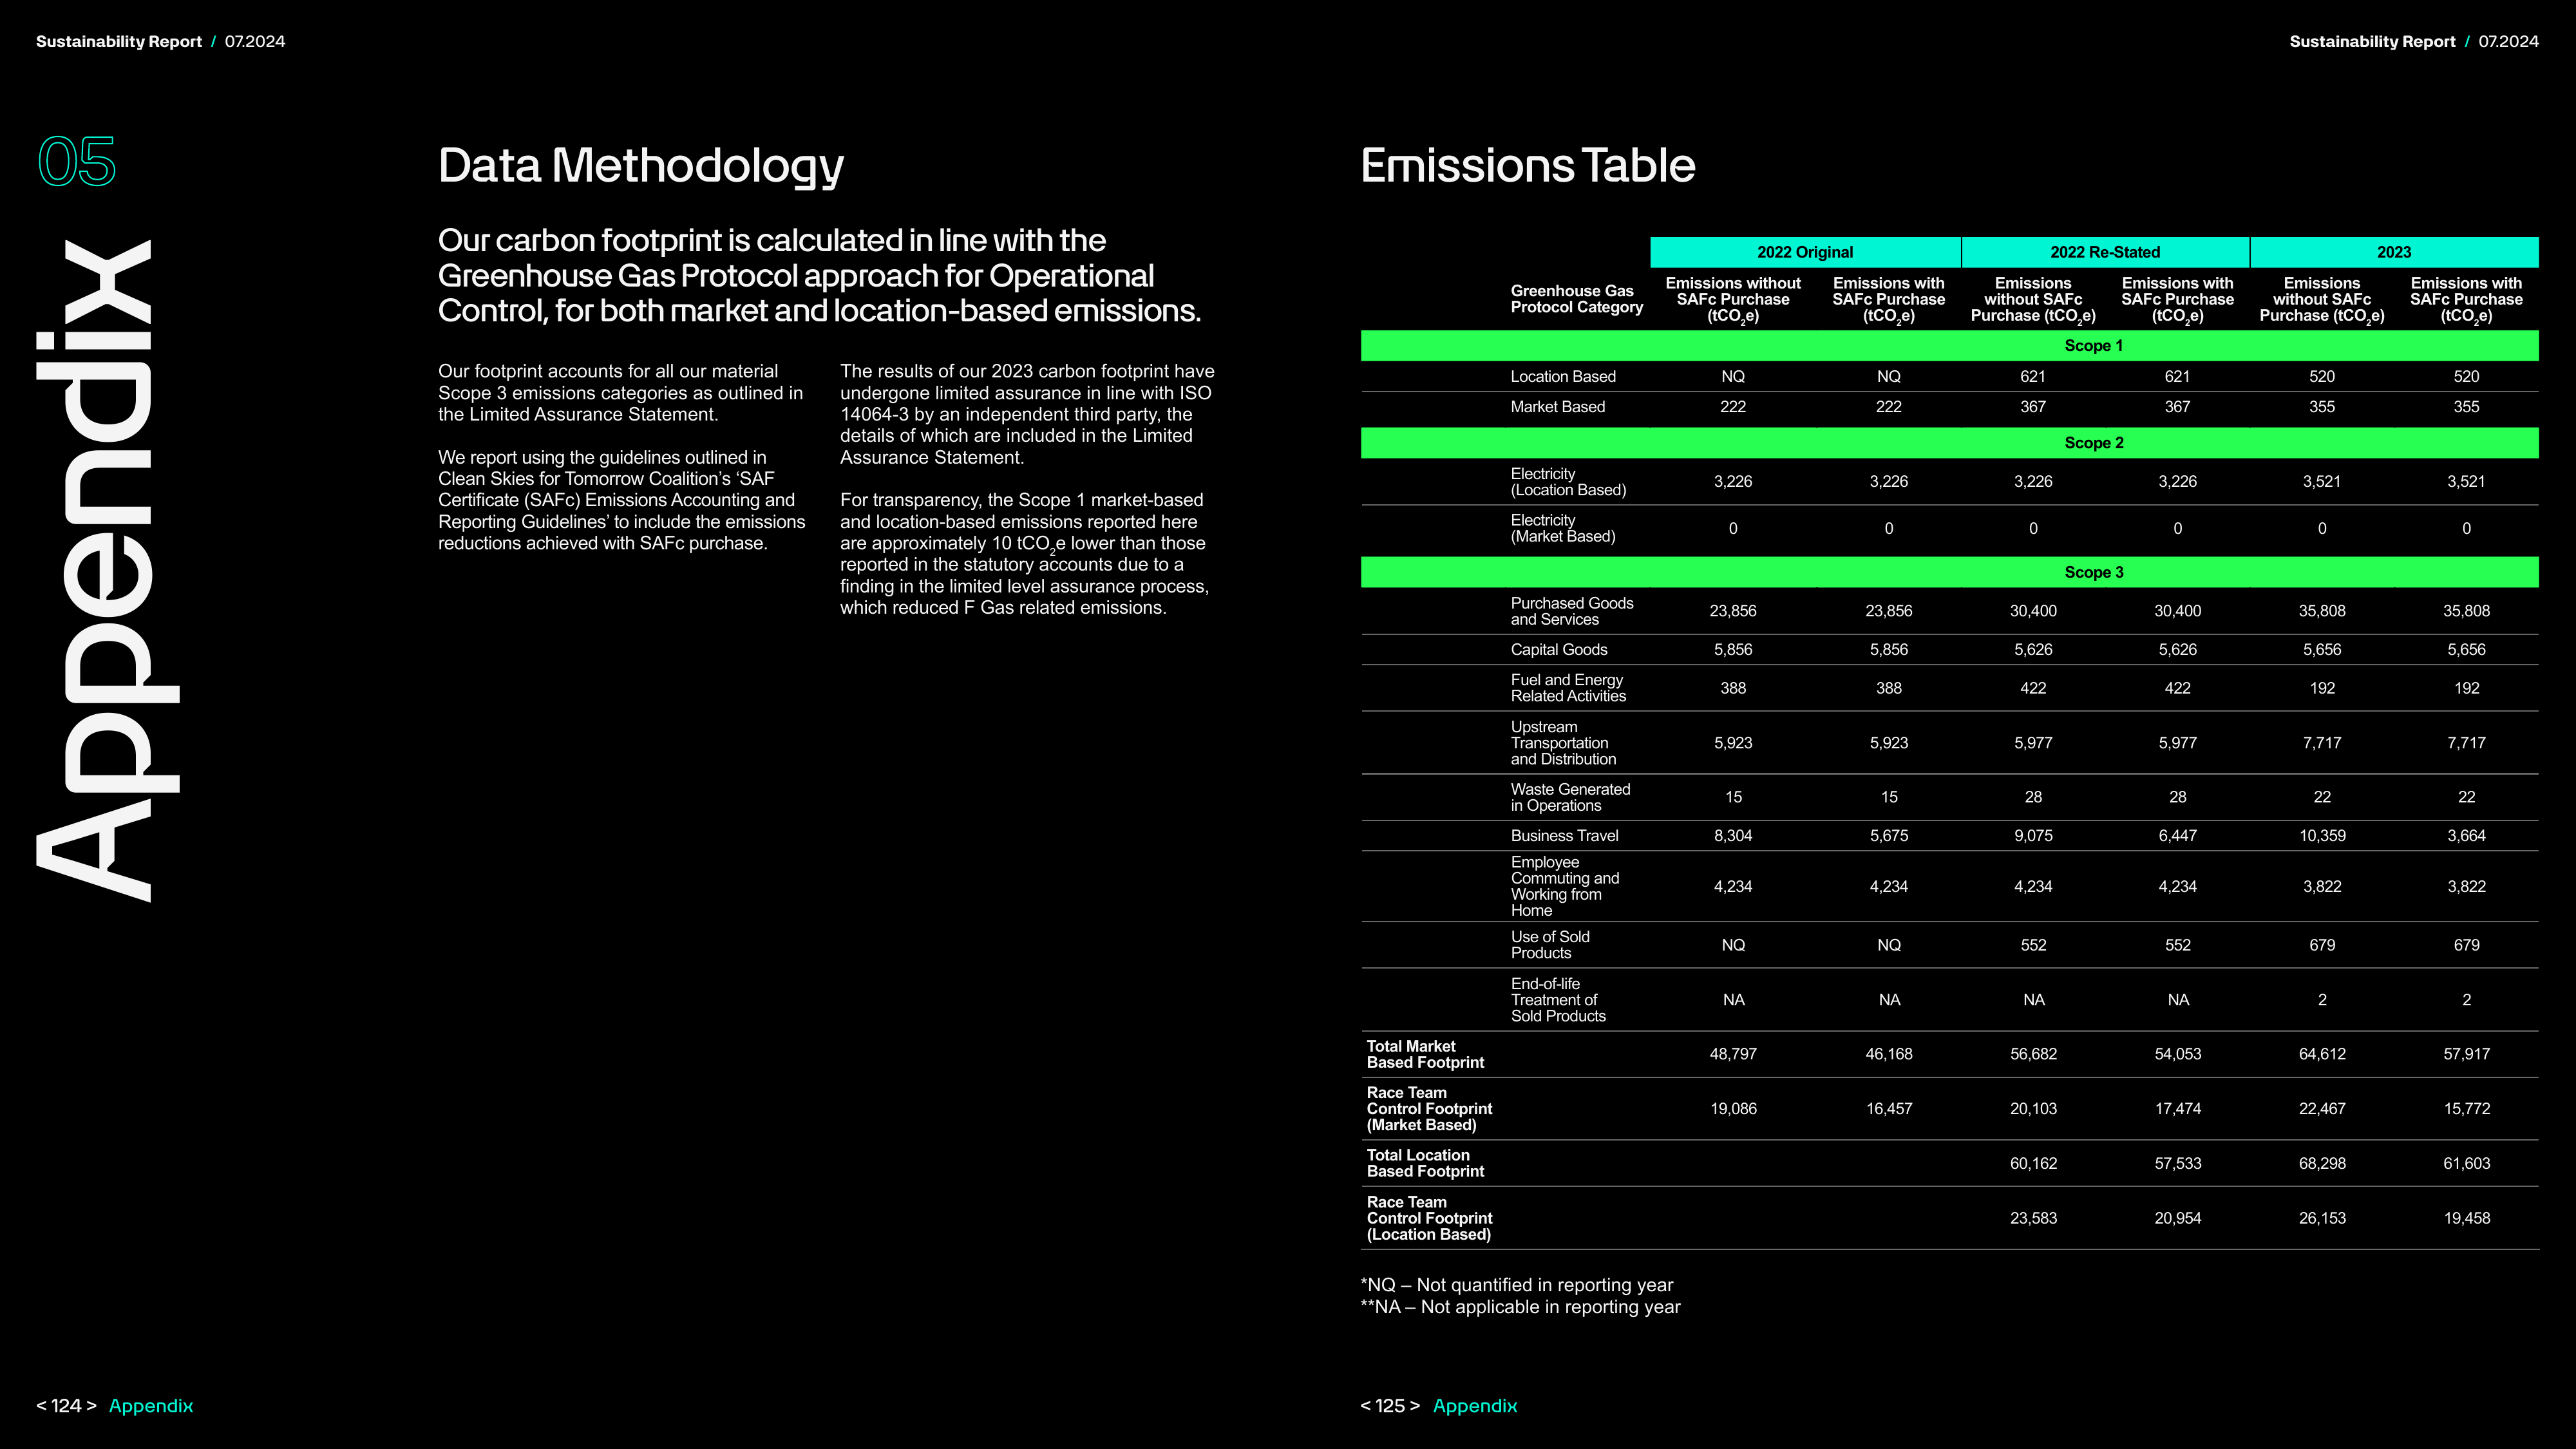Image resolution: width=2576 pixels, height=1449 pixels.
Task: Click the '< 124 >' page navigation
Action: point(66,1405)
